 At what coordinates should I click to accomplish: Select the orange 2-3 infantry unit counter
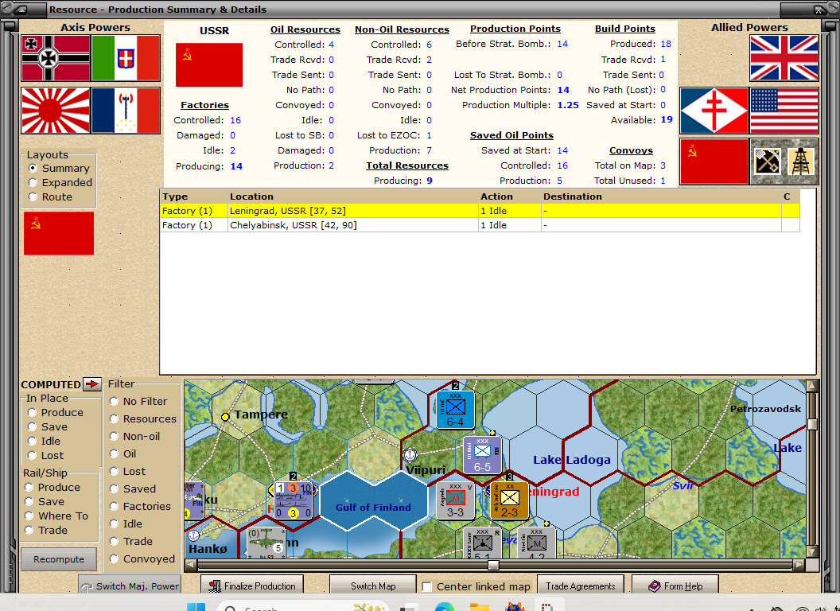pos(509,500)
